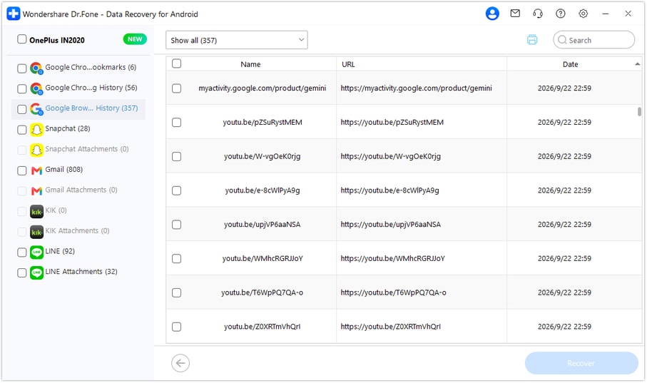Tick the Google Browser History (357) checkbox

coord(22,109)
